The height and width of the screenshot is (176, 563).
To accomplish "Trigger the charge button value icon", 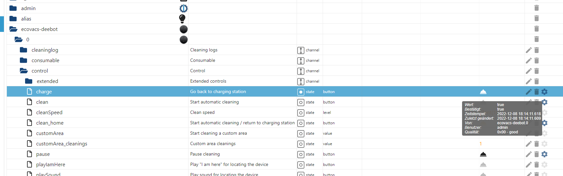I will coord(483,92).
